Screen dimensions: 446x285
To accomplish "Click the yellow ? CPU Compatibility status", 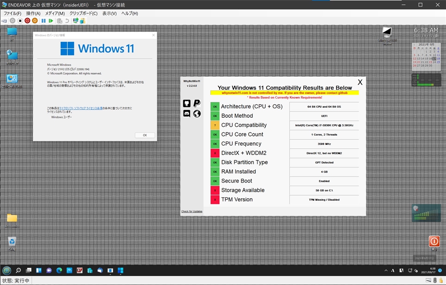I will tap(215, 125).
